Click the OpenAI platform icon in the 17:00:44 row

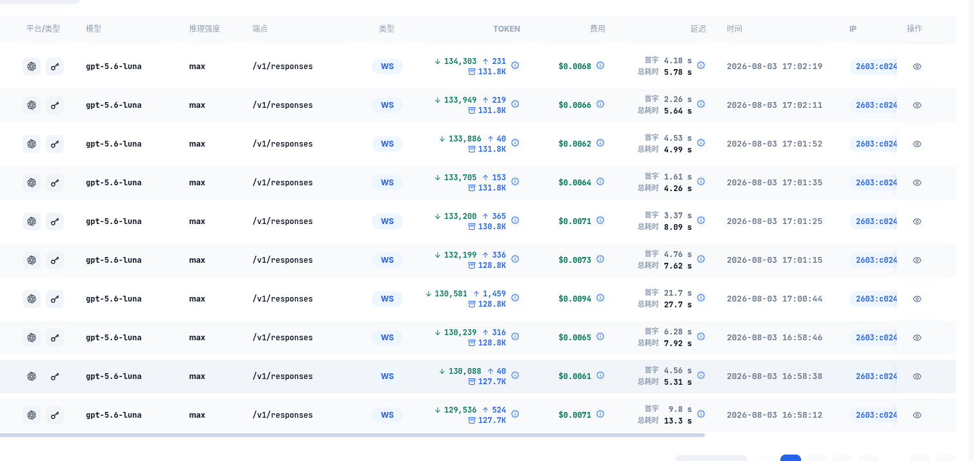point(31,299)
